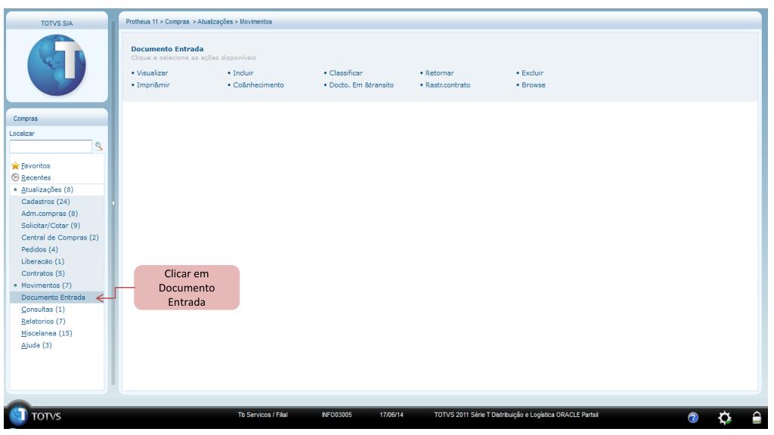This screenshot has height=435, width=774.
Task: Click the Visualizar action link
Action: (x=152, y=72)
